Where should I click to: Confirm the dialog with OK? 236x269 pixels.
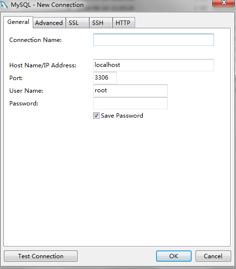(x=174, y=256)
